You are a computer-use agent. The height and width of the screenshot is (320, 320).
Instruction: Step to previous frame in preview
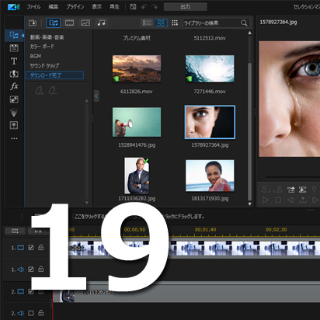tap(290, 200)
